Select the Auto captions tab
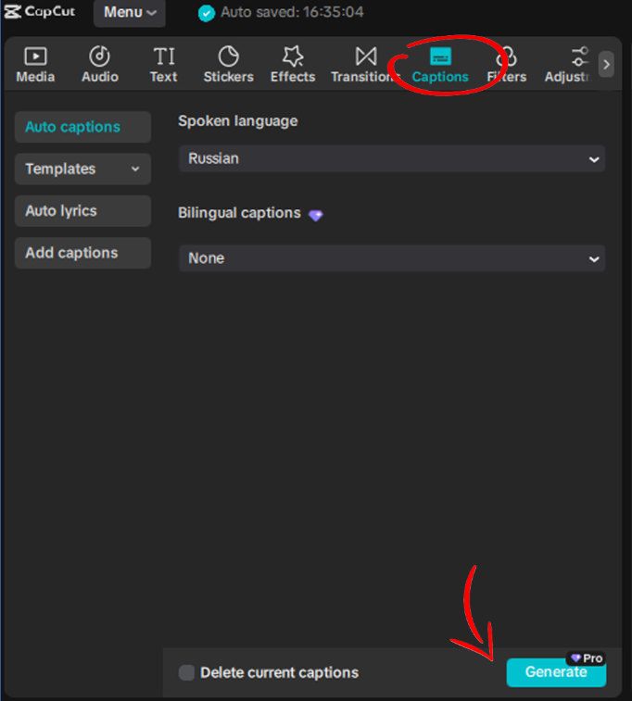This screenshot has width=632, height=701. click(x=82, y=127)
